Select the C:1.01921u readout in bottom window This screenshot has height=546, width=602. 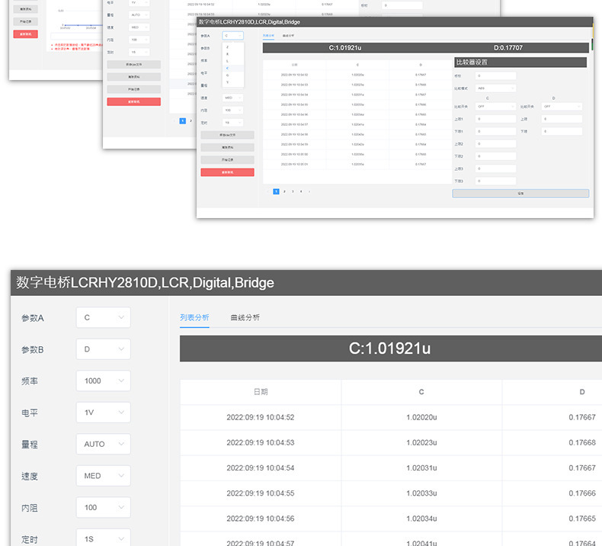coord(389,348)
